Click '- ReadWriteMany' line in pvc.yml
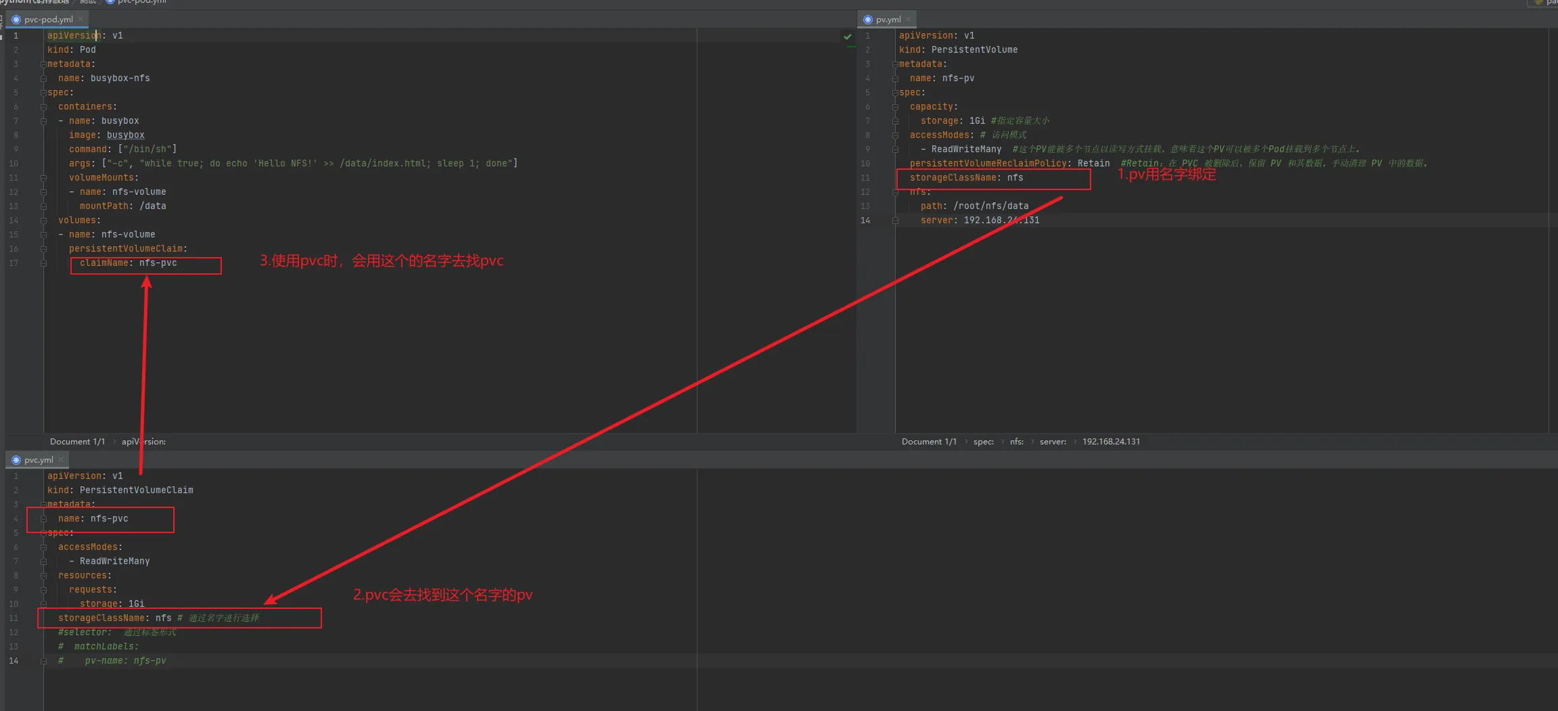The width and height of the screenshot is (1558, 711). click(x=109, y=561)
